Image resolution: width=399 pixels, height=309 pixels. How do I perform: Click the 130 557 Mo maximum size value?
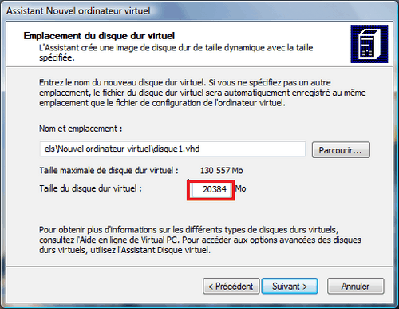point(221,171)
